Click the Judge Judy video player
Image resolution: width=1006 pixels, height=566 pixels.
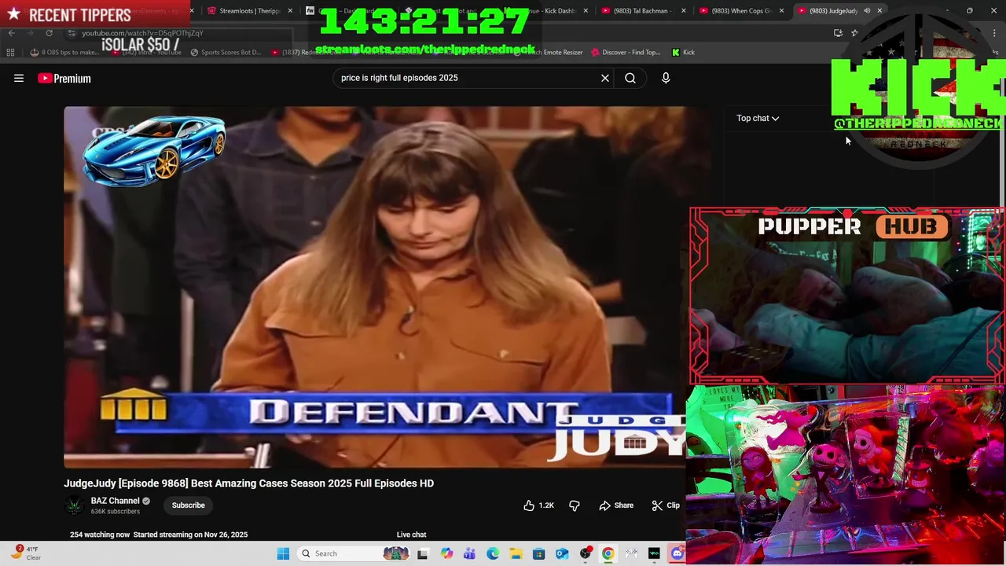point(376,287)
